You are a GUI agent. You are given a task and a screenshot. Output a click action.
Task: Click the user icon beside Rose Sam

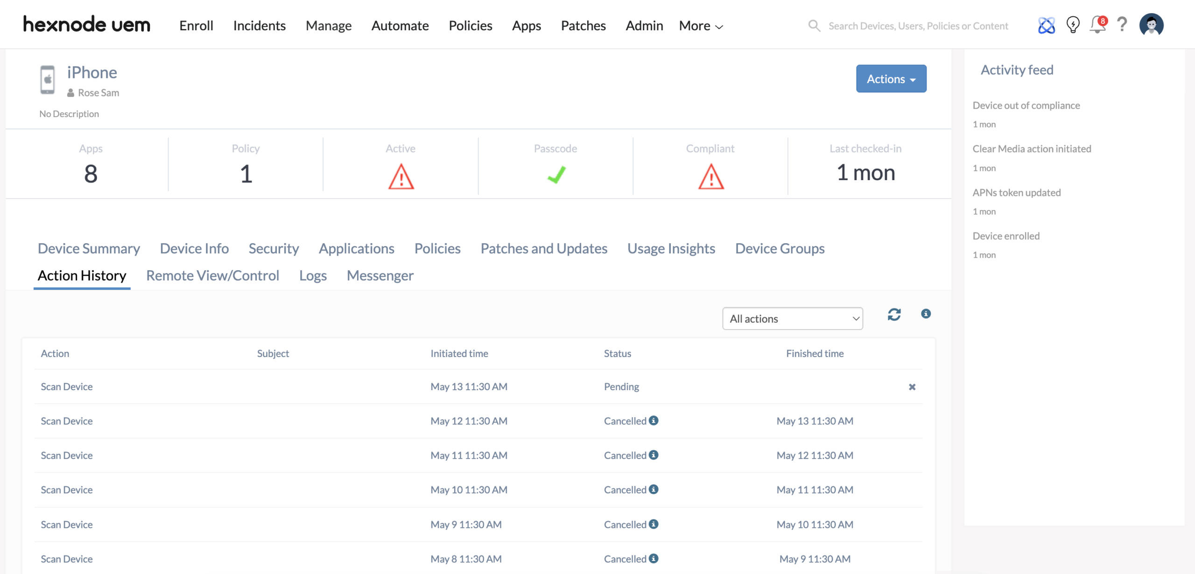click(x=70, y=93)
